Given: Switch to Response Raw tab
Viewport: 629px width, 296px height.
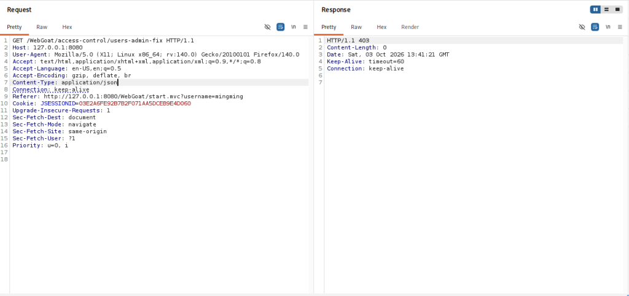Looking at the screenshot, I should [x=356, y=27].
